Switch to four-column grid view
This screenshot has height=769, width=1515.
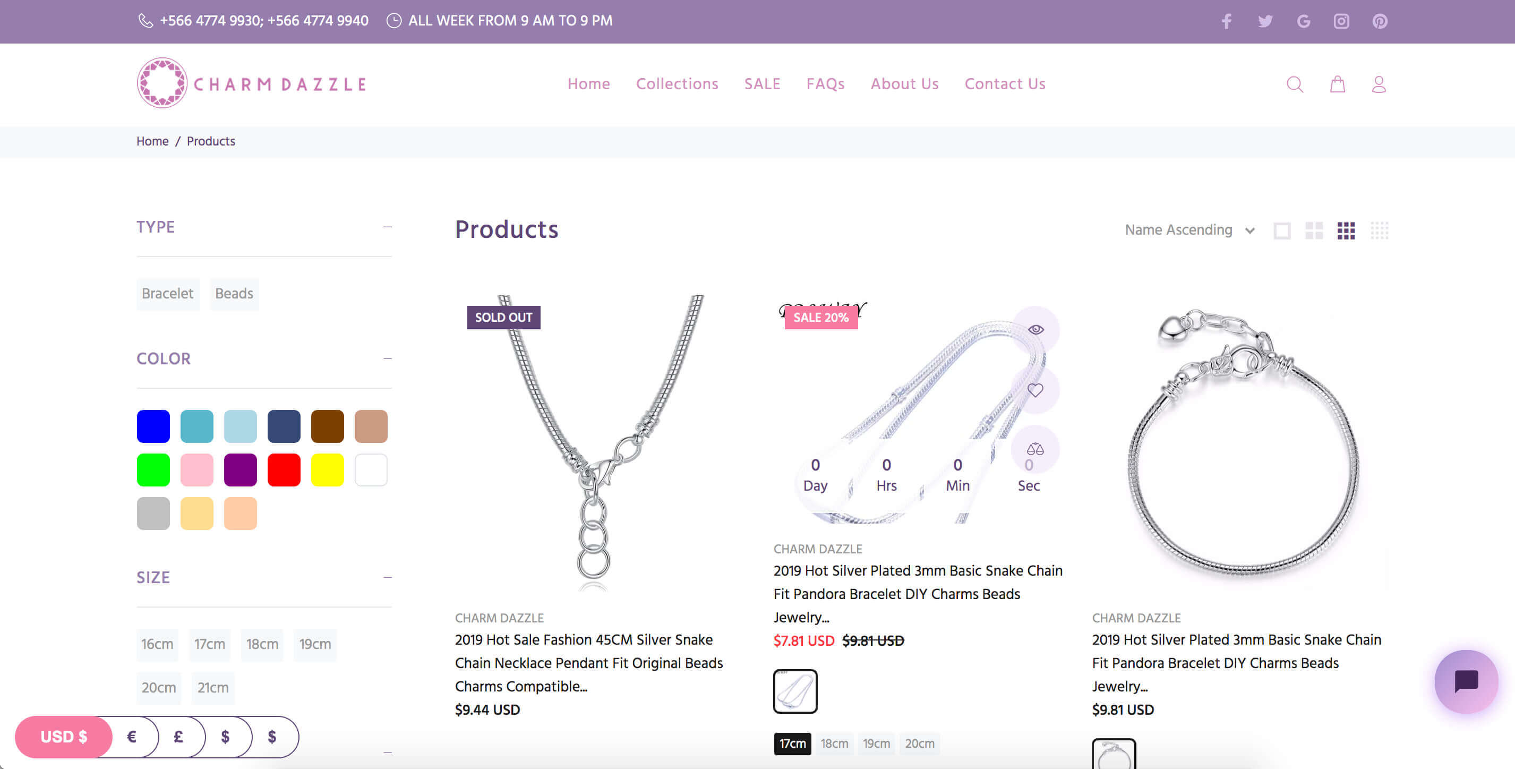click(1379, 230)
